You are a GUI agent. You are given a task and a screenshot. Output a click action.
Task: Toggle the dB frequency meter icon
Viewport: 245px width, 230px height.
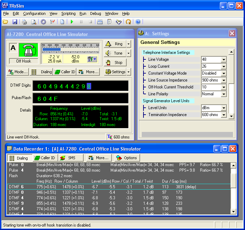click(x=92, y=59)
